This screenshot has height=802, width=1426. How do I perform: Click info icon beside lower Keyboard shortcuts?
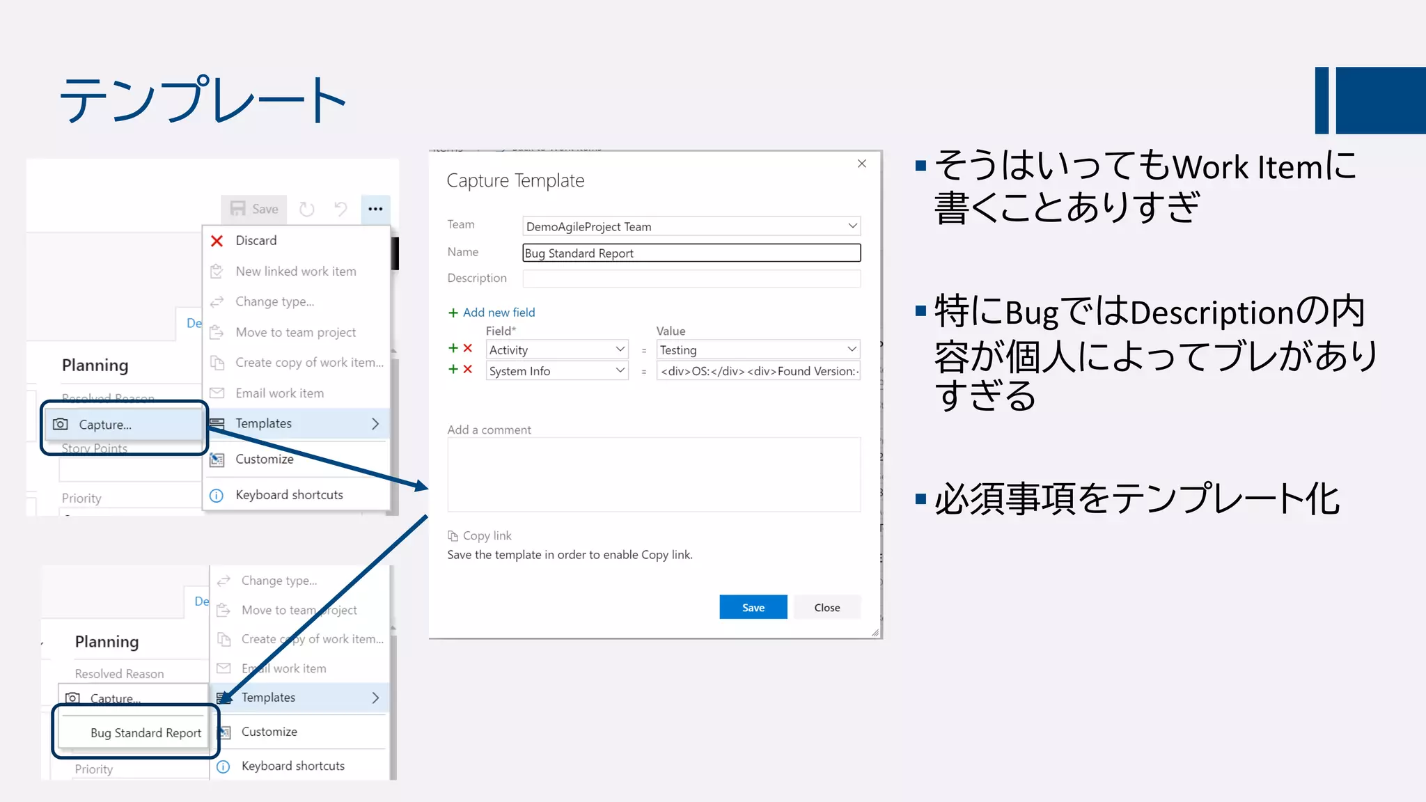coord(224,766)
